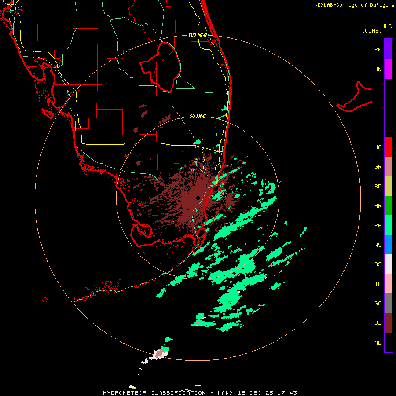Click the DS white legend swatch

[389, 264]
